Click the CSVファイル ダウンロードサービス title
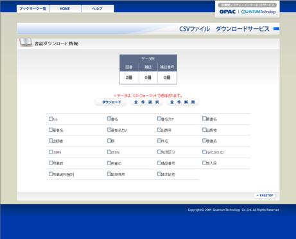The width and height of the screenshot is (296, 239). (224, 29)
